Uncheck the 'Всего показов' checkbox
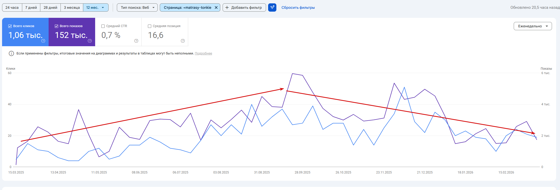 click(x=56, y=26)
